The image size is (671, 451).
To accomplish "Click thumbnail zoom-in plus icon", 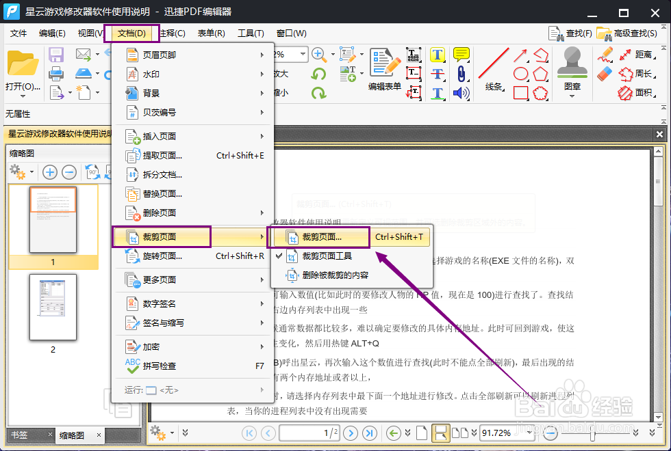I will coord(50,172).
